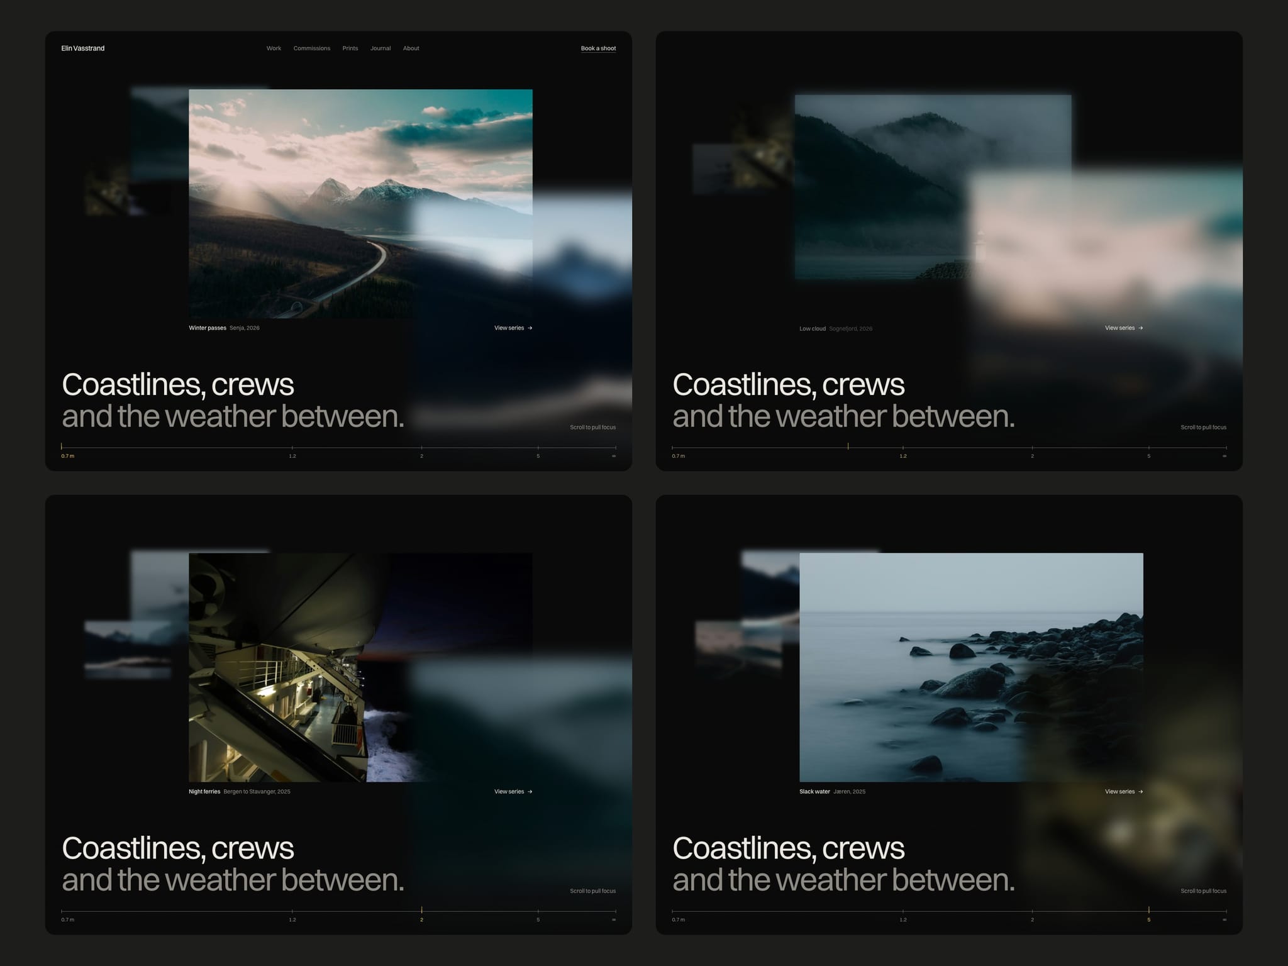Jump to 0.7 m tick in Night ferries panel

[67, 919]
